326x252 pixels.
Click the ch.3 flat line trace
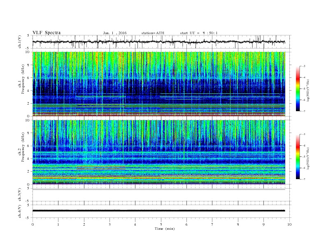[159, 190]
